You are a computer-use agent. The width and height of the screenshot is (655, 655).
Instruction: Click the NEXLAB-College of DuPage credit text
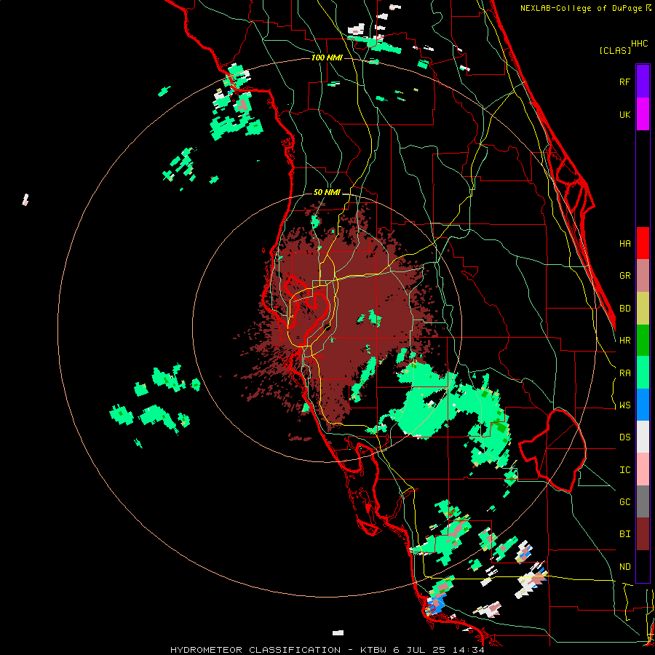[585, 8]
